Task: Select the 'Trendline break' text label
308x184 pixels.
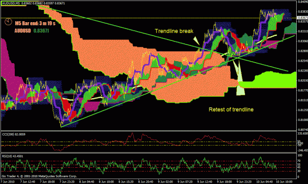Action: pyautogui.click(x=174, y=31)
